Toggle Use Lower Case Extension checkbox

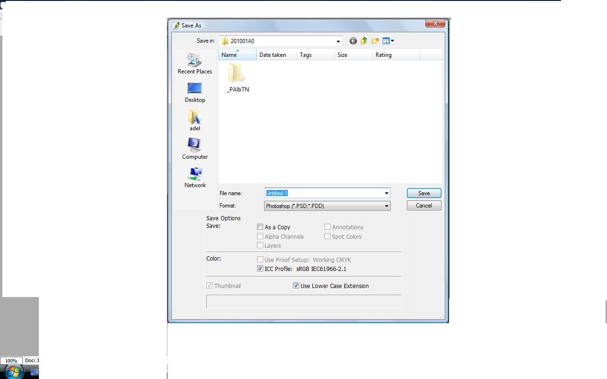296,286
